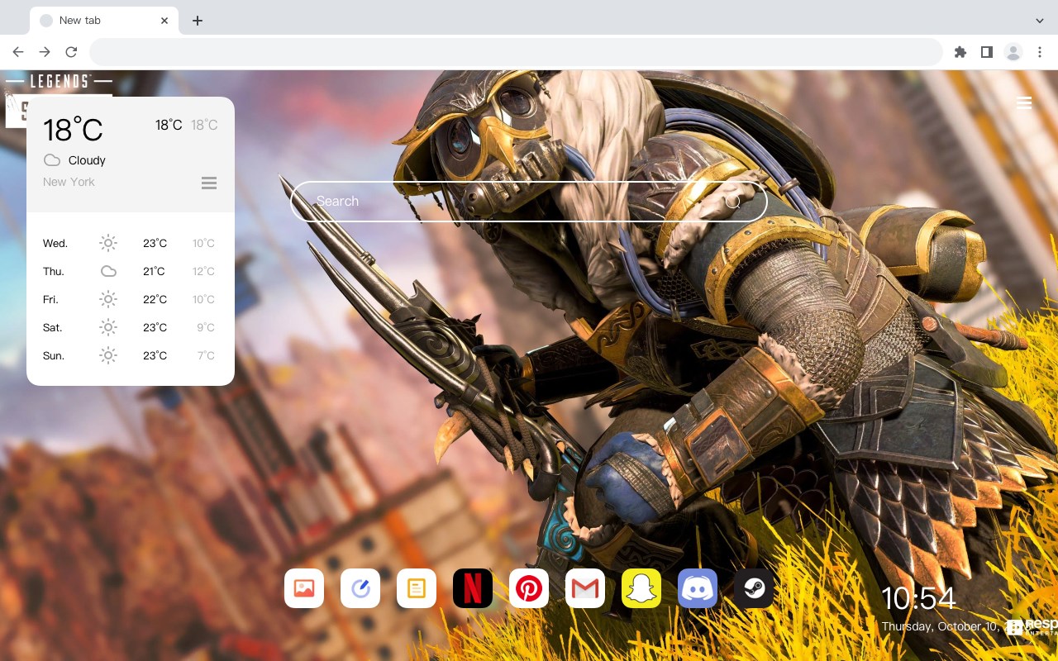Click the New York location label
Screen dimensions: 1058x661
[69, 182]
